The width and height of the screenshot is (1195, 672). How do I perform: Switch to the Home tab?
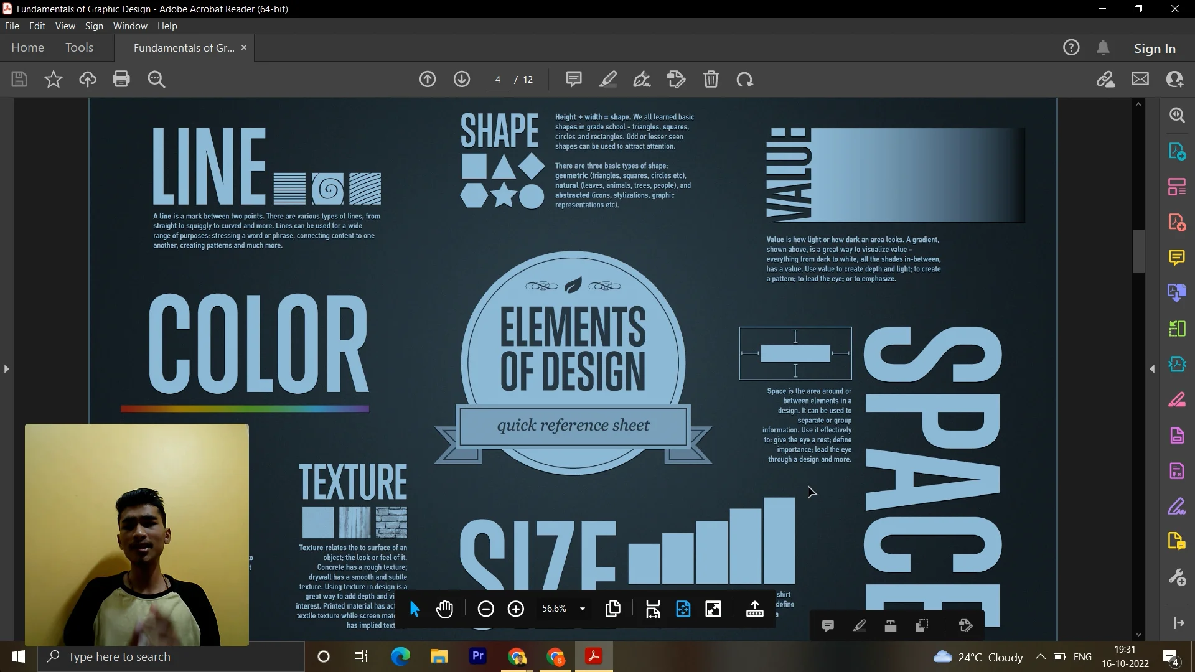27,47
